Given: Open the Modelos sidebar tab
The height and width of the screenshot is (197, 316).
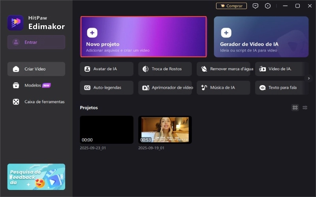Looking at the screenshot, I should point(36,85).
